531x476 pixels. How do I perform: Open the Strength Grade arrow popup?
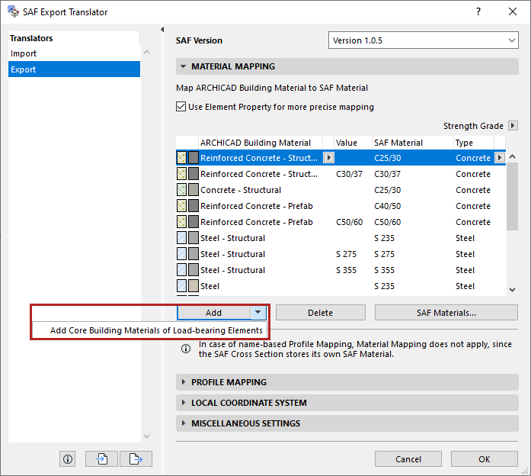(513, 125)
